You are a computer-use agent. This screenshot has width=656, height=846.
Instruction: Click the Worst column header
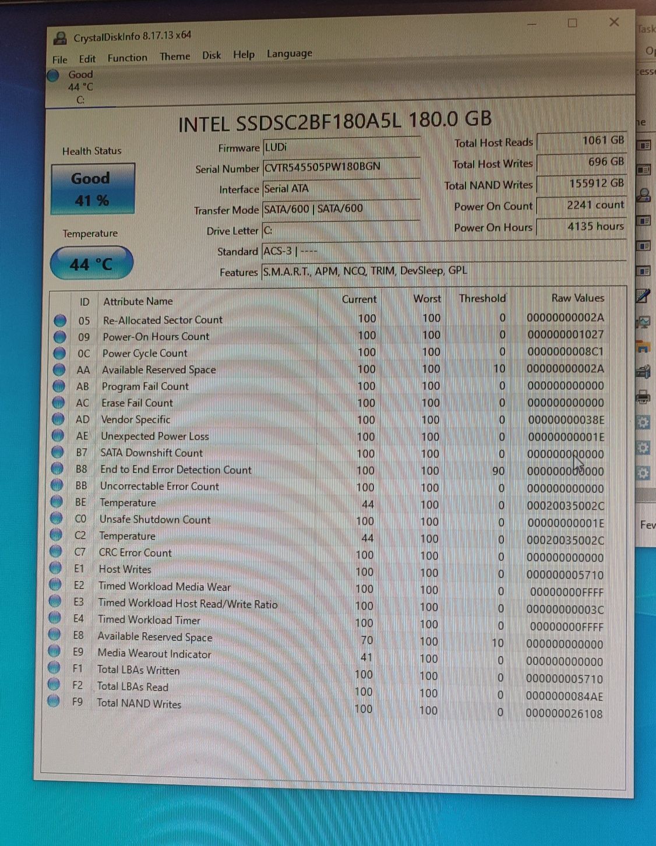point(427,298)
